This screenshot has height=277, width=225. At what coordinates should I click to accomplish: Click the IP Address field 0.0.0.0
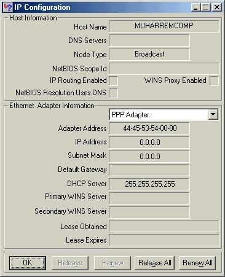(x=149, y=142)
